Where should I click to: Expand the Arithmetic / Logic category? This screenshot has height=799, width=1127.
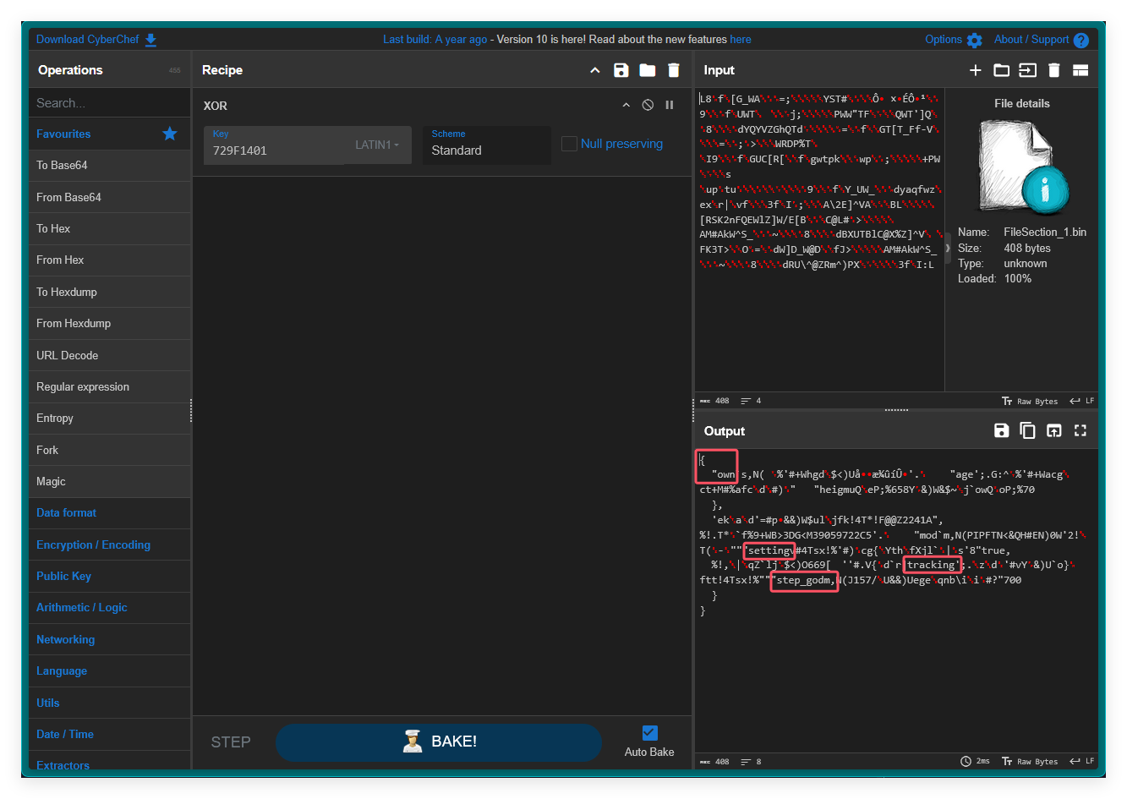[x=109, y=608]
